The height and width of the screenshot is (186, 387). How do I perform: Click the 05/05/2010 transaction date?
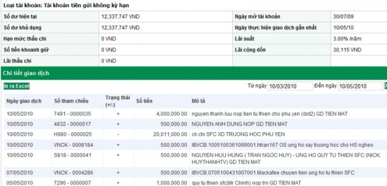[x=20, y=183]
